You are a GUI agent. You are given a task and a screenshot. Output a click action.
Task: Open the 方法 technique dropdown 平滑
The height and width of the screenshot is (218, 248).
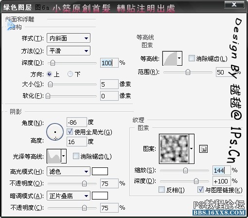tap(69, 51)
